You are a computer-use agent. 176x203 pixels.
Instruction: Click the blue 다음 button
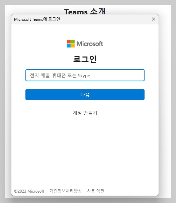[85, 95]
